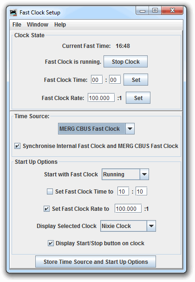Open the Window menu

38,25
